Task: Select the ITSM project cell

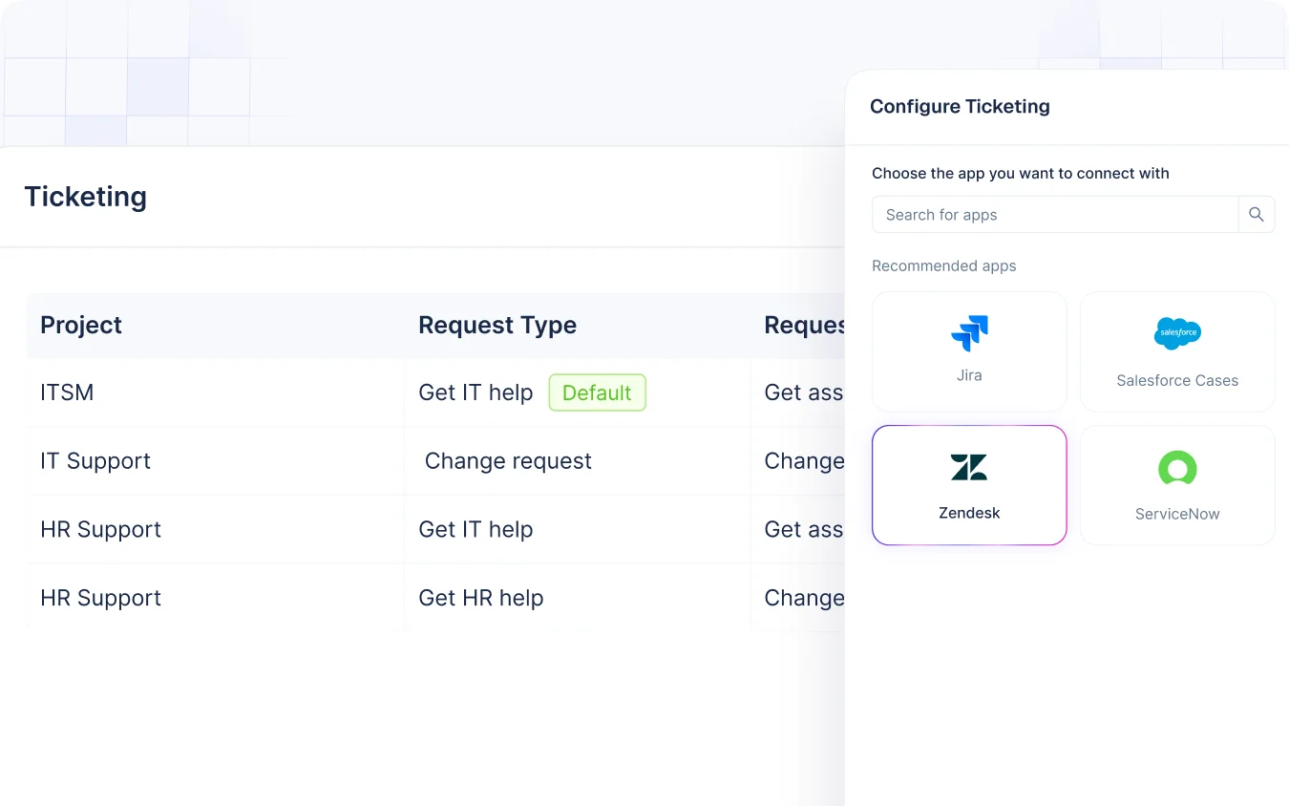Action: point(67,392)
